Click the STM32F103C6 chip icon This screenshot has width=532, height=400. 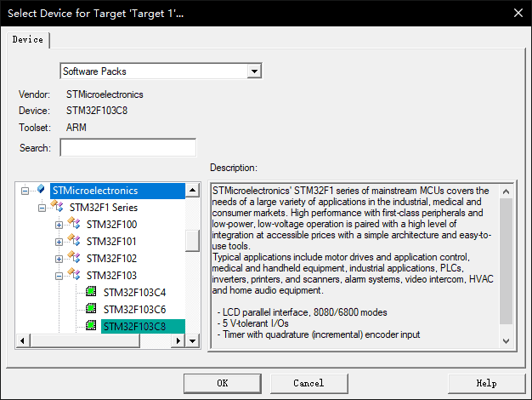(91, 310)
